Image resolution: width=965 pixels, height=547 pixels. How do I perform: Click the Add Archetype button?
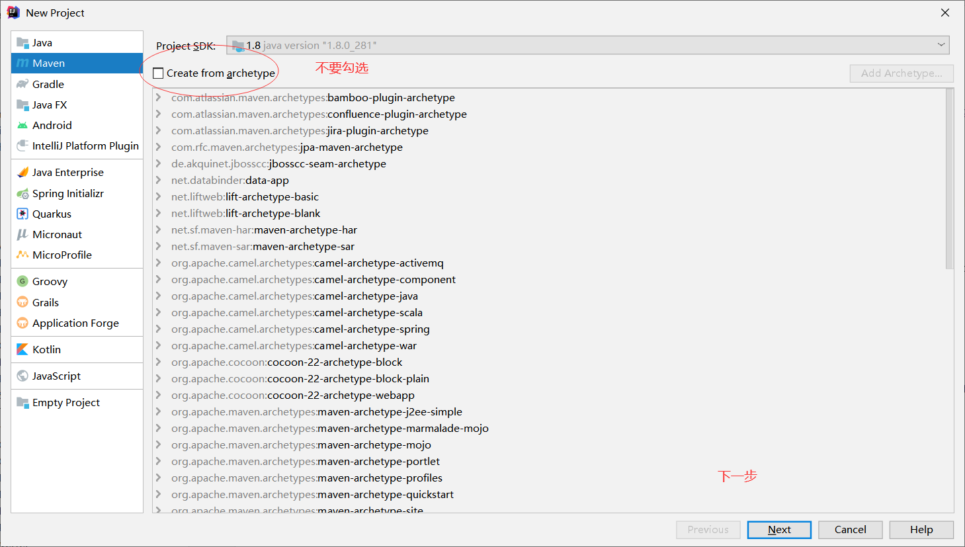[902, 73]
